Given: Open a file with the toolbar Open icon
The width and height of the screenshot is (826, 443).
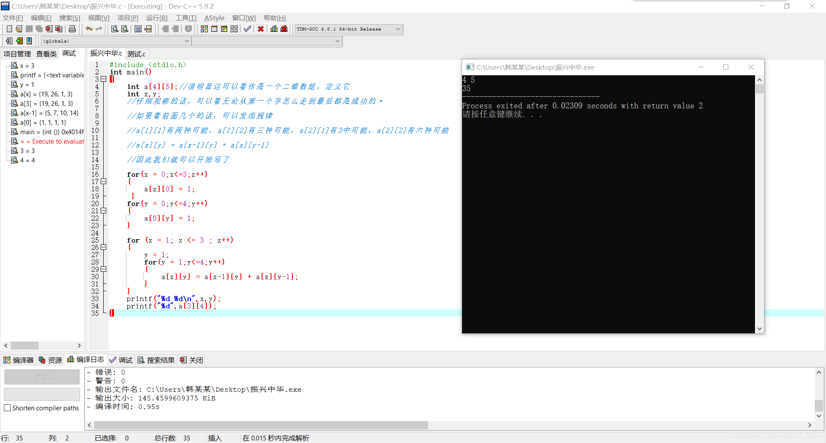Looking at the screenshot, I should pyautogui.click(x=19, y=29).
